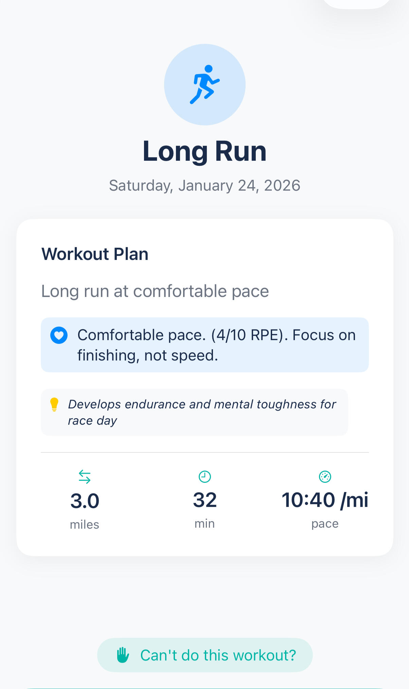Tap the distance arrows icon

pyautogui.click(x=85, y=477)
